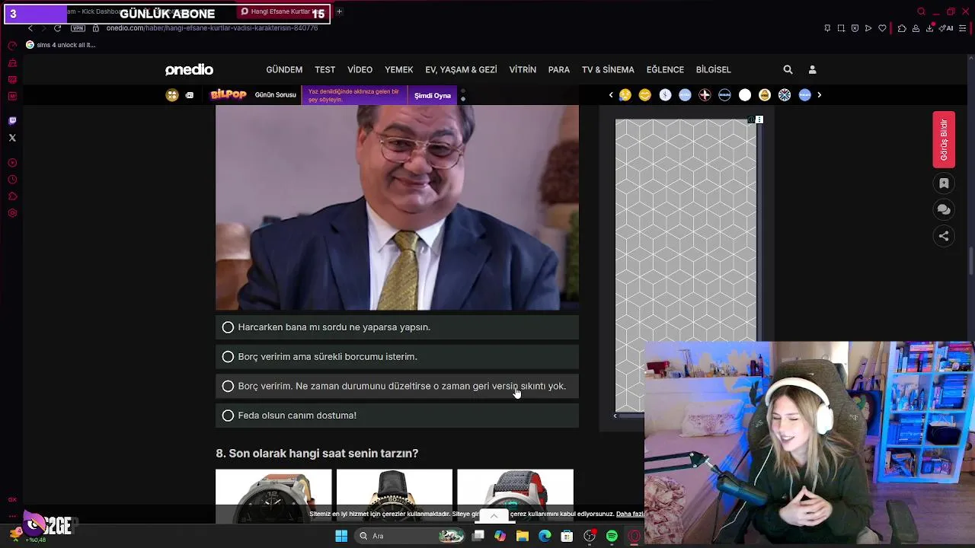Open the TEST menu
975x548 pixels.
coord(324,69)
